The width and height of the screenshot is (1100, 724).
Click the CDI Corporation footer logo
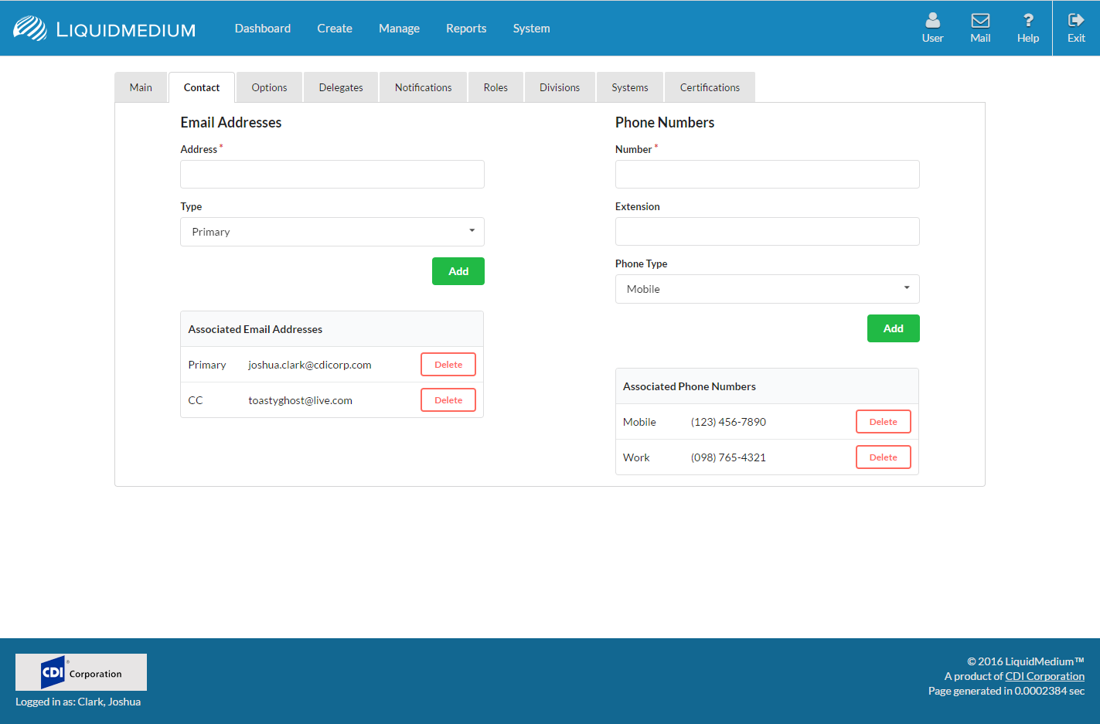(x=81, y=672)
